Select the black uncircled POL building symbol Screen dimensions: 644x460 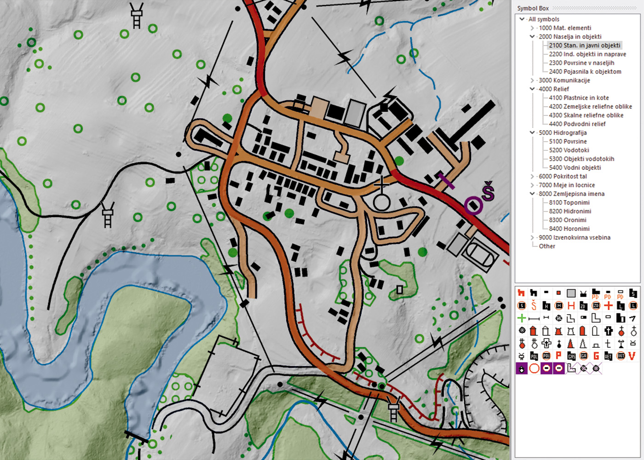click(x=534, y=356)
